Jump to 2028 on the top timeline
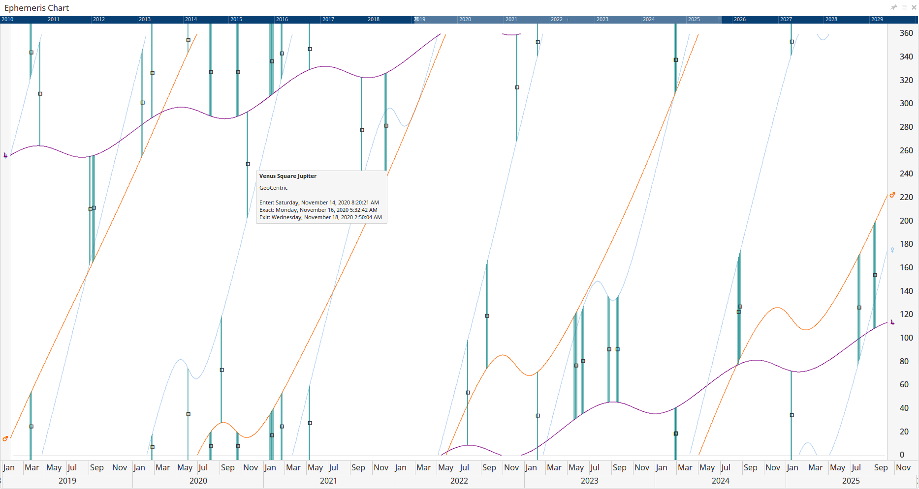919x489 pixels. pos(831,19)
